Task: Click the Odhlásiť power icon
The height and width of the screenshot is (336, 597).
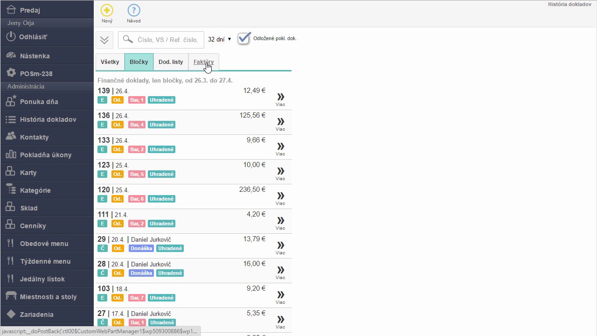Action: click(x=11, y=36)
